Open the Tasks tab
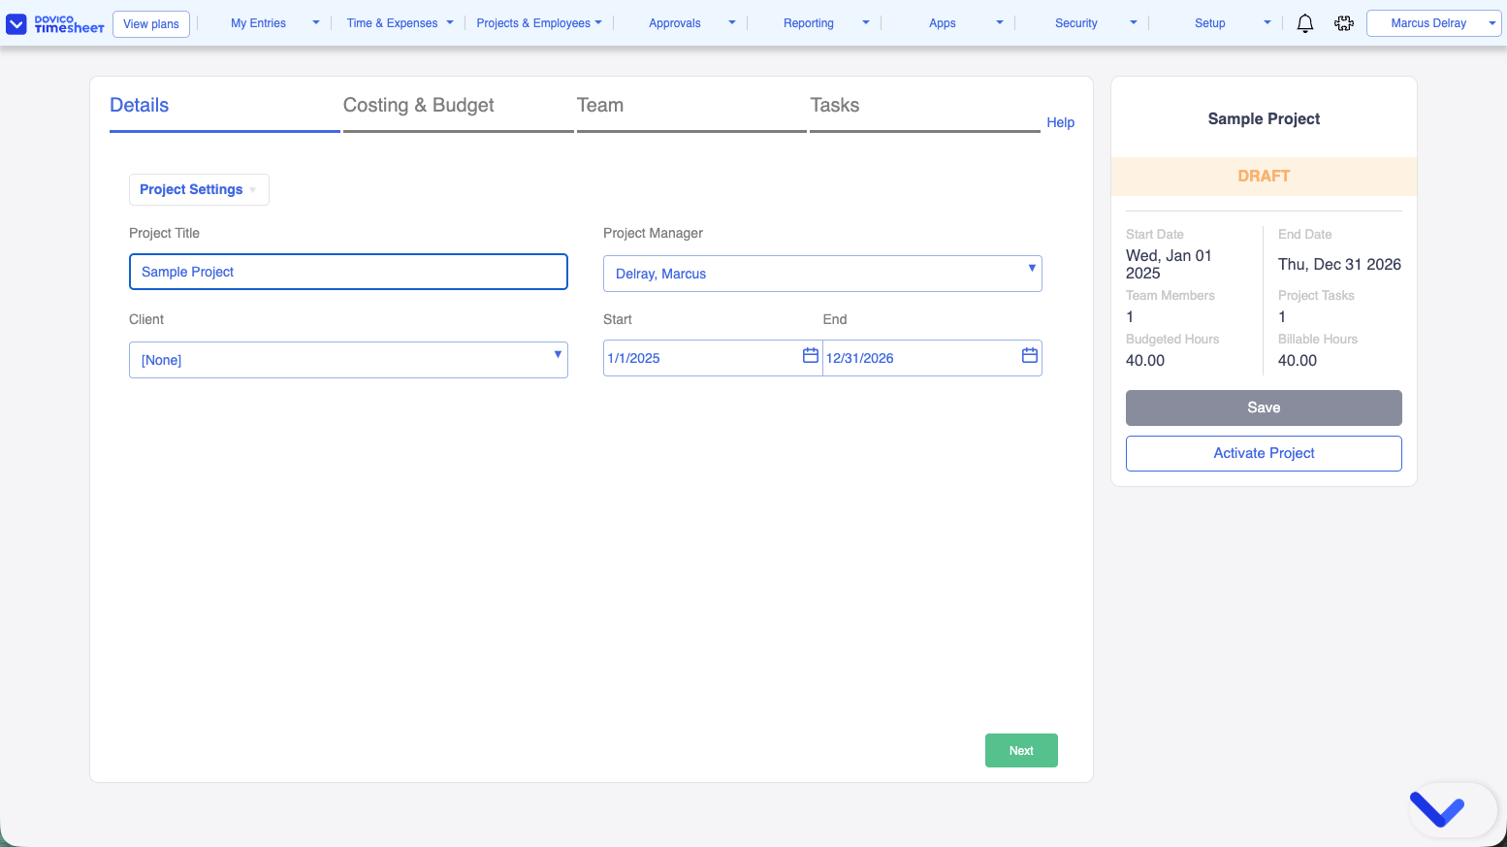Screen dimensions: 1507x847 (x=835, y=106)
